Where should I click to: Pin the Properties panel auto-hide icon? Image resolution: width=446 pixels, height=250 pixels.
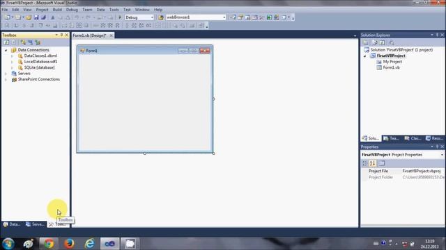click(437, 147)
